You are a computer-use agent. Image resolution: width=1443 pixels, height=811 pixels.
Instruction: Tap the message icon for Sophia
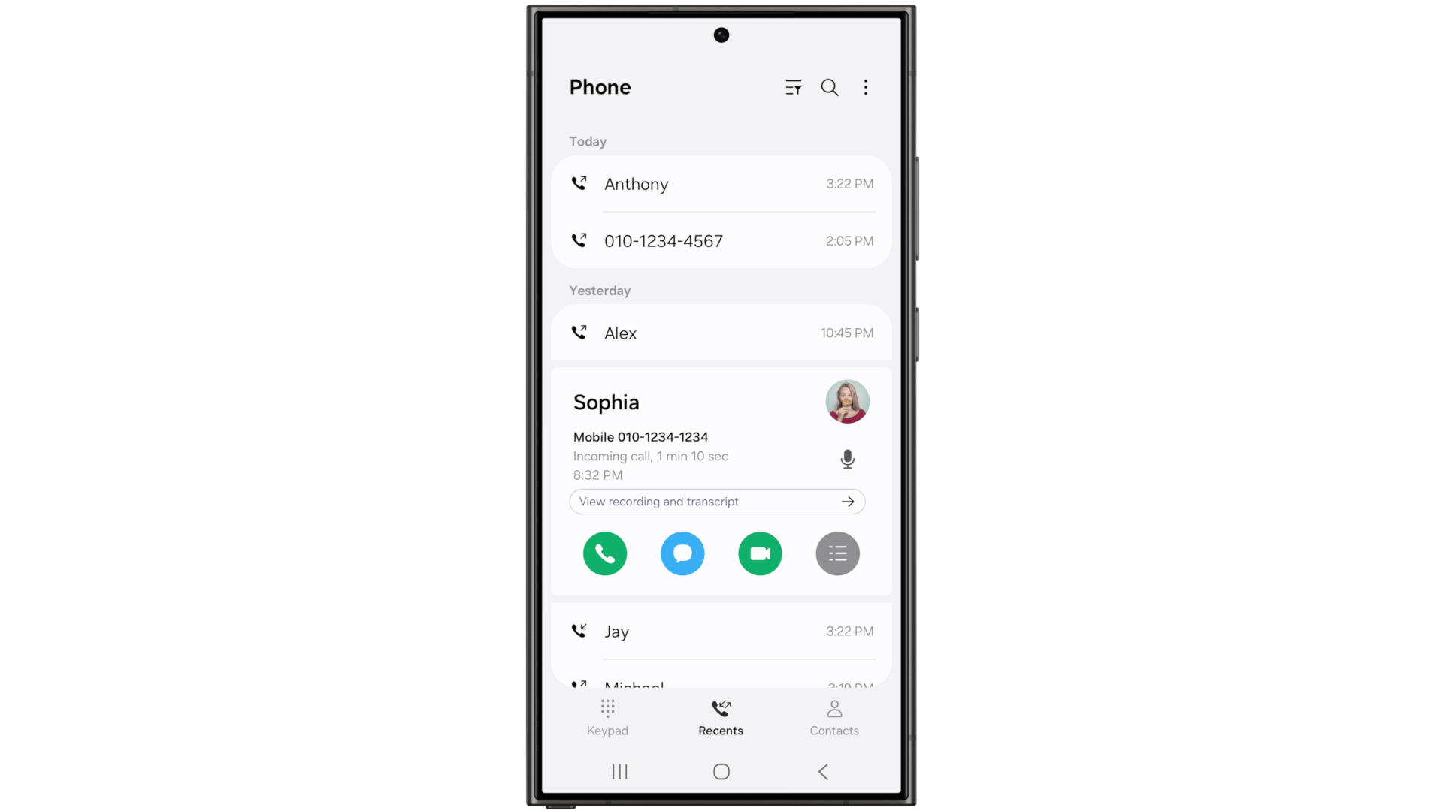(682, 553)
